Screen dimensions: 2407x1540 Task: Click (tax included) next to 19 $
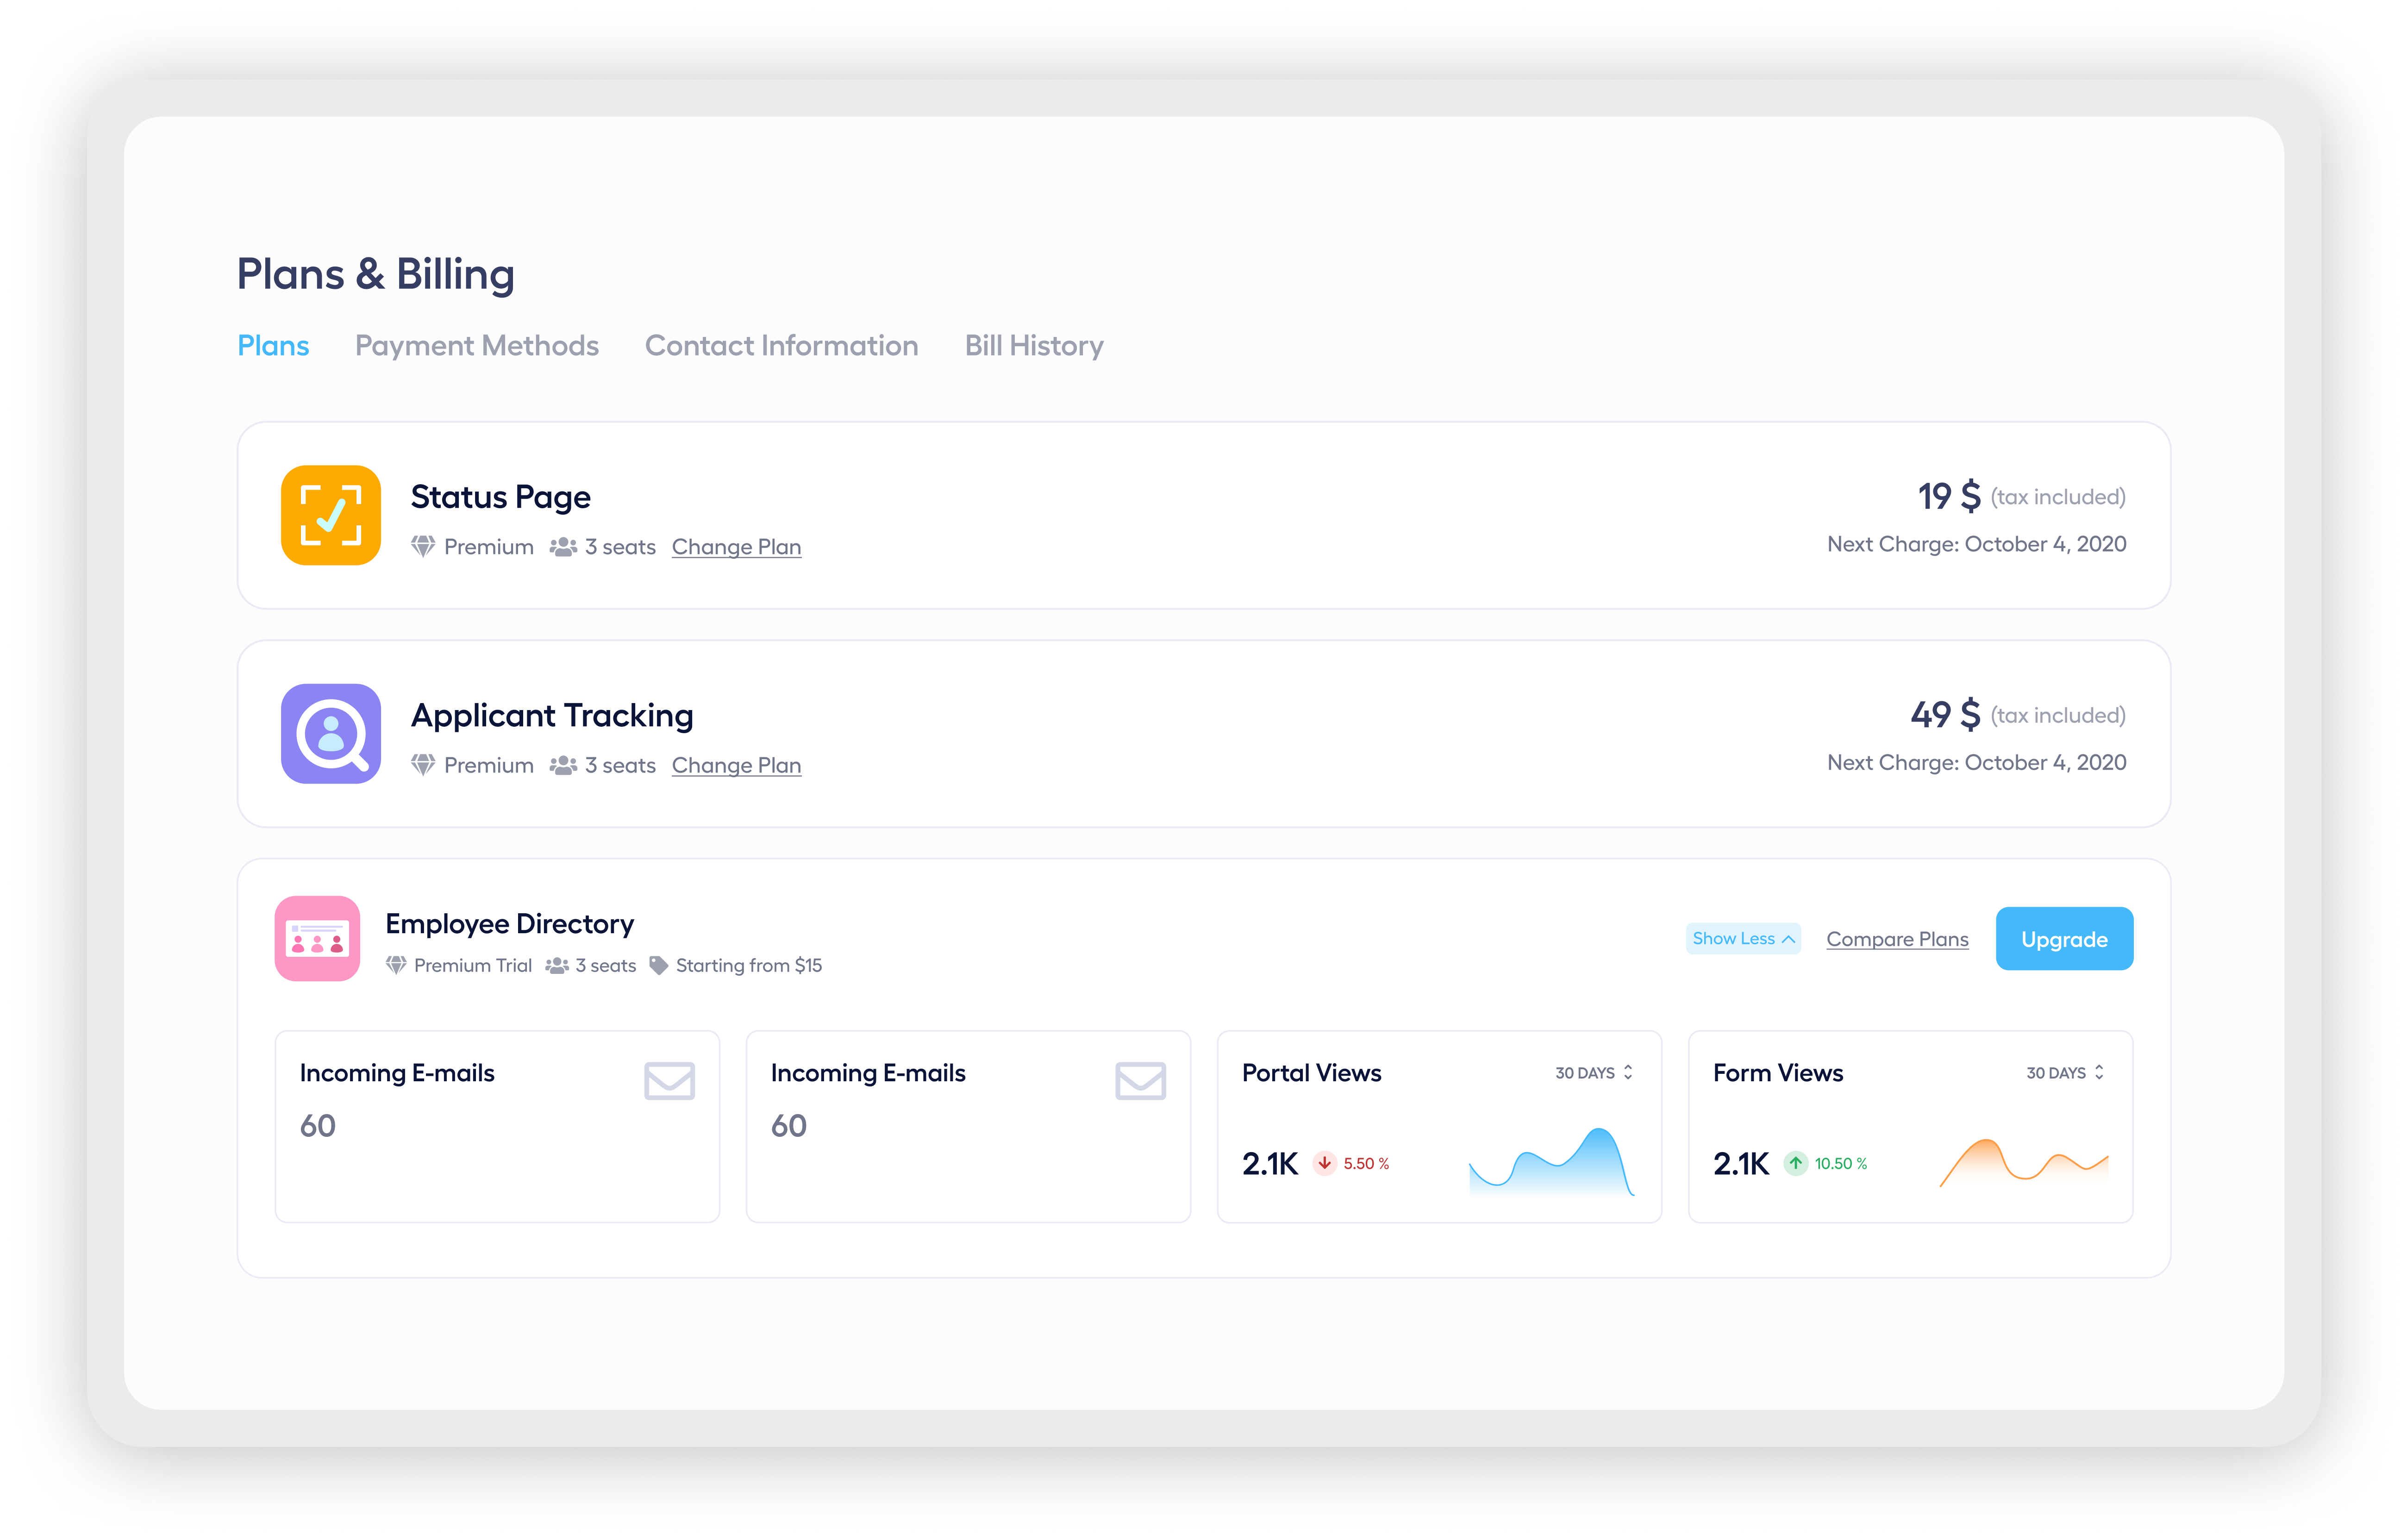[2057, 497]
